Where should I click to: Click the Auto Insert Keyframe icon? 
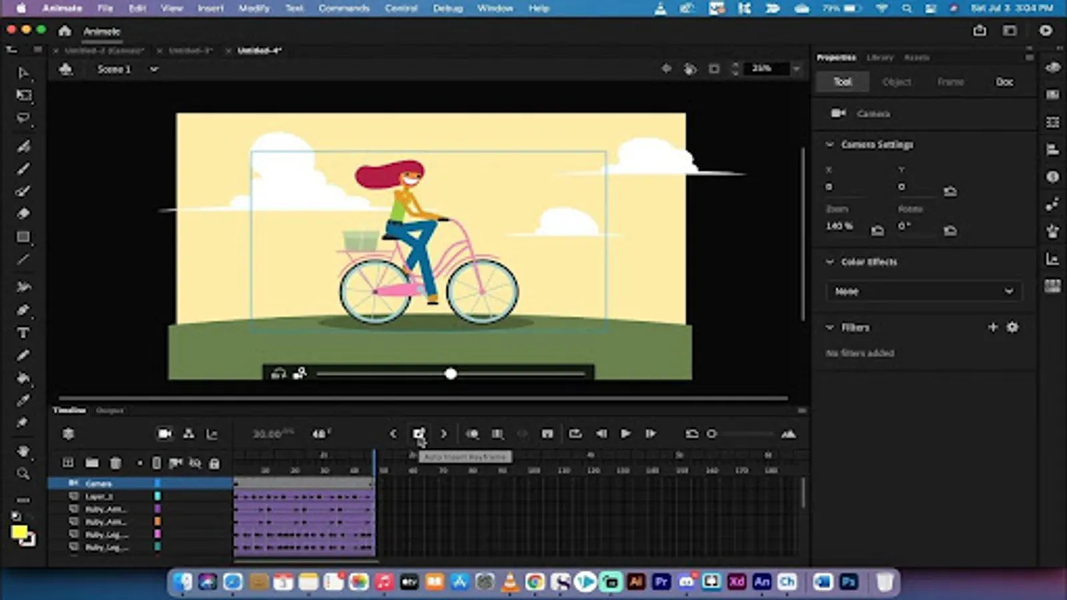tap(418, 434)
